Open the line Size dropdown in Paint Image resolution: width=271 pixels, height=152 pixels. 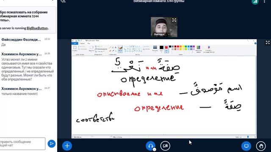(x=155, y=49)
